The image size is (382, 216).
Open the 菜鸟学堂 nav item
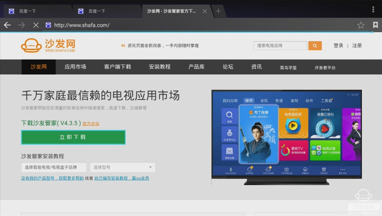pyautogui.click(x=288, y=67)
